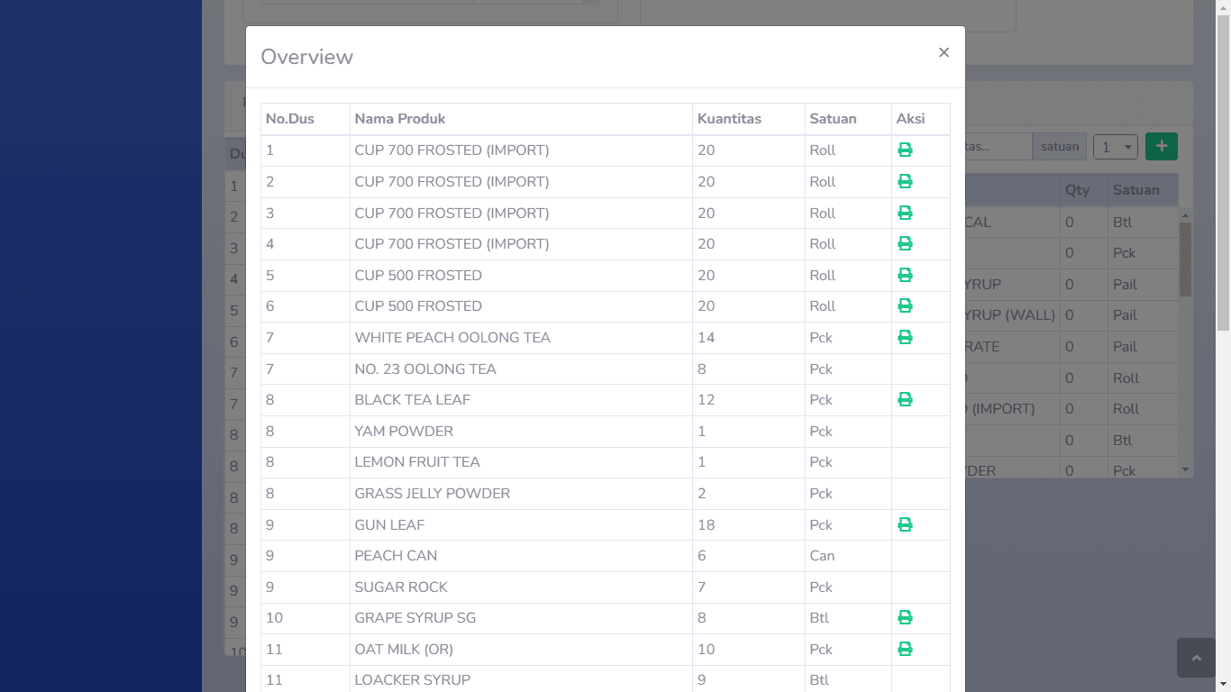Click the (IMPORT) row in background table
This screenshot has height=692, width=1231.
point(1071,409)
